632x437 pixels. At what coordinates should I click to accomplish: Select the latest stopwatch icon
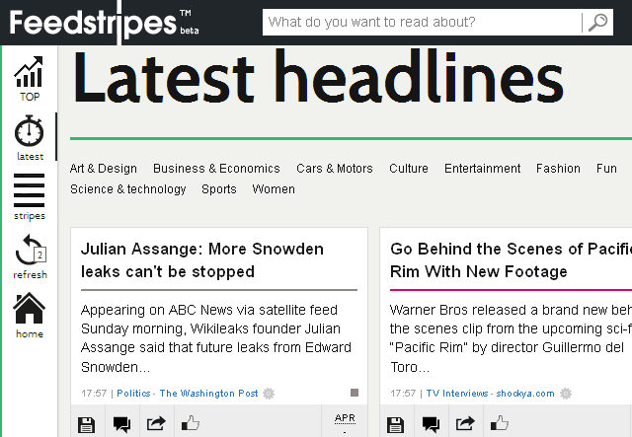coord(29,131)
